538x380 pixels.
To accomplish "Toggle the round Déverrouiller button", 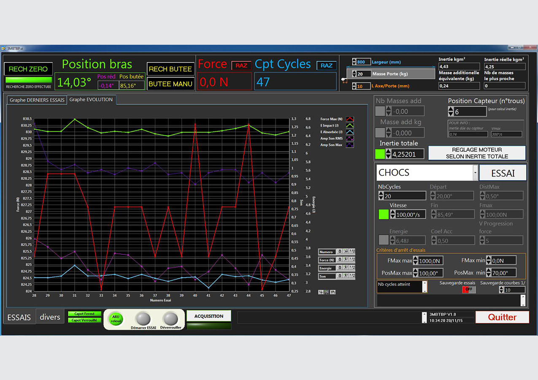I will click(x=170, y=319).
